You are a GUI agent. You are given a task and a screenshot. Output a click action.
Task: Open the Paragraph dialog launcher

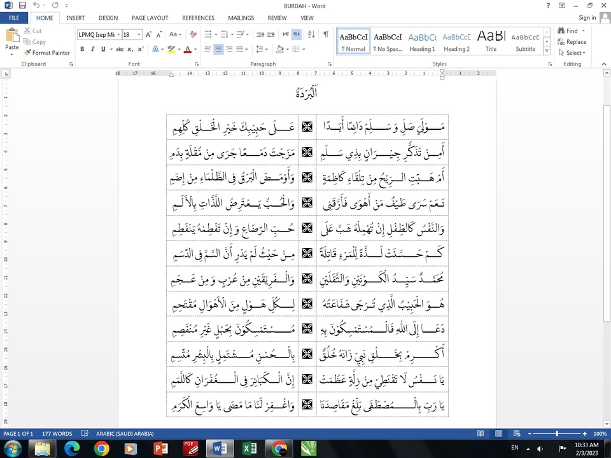tap(330, 64)
